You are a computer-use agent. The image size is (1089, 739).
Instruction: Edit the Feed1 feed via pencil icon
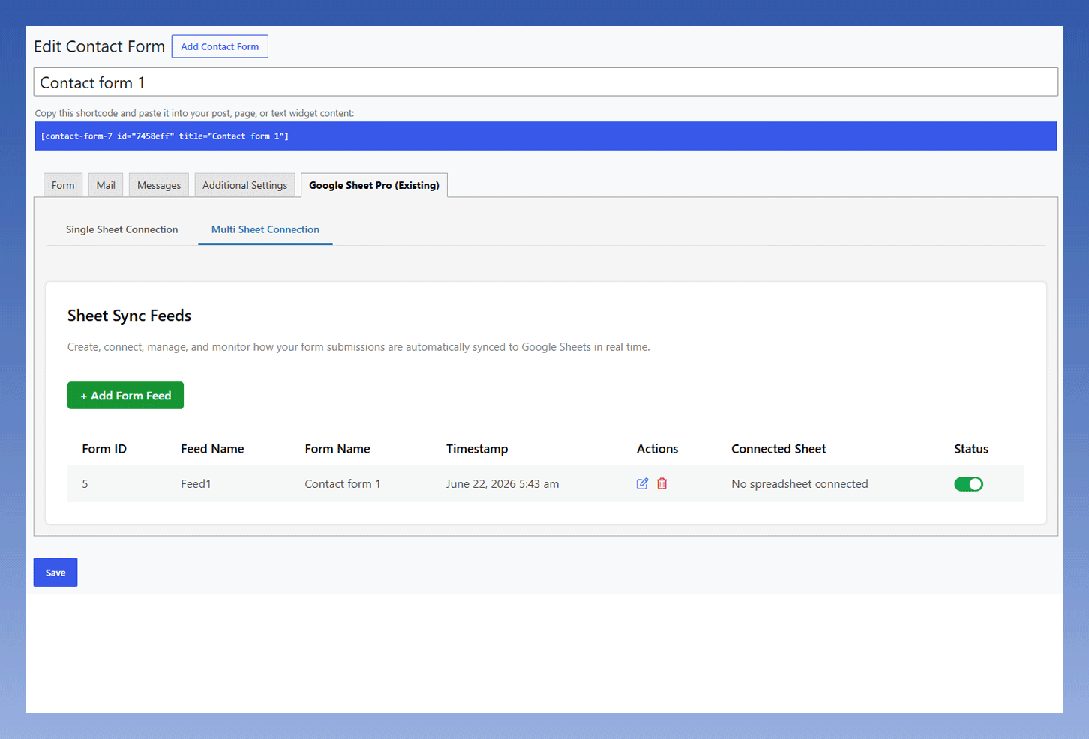coord(642,483)
